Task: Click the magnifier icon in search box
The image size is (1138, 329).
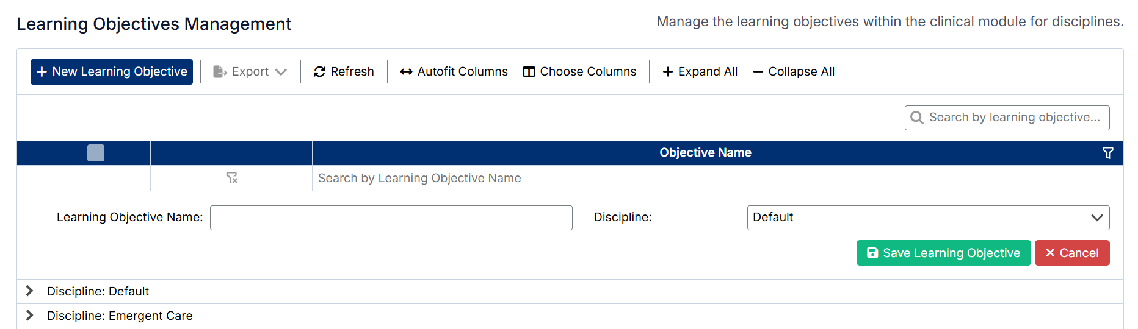Action: (x=916, y=118)
